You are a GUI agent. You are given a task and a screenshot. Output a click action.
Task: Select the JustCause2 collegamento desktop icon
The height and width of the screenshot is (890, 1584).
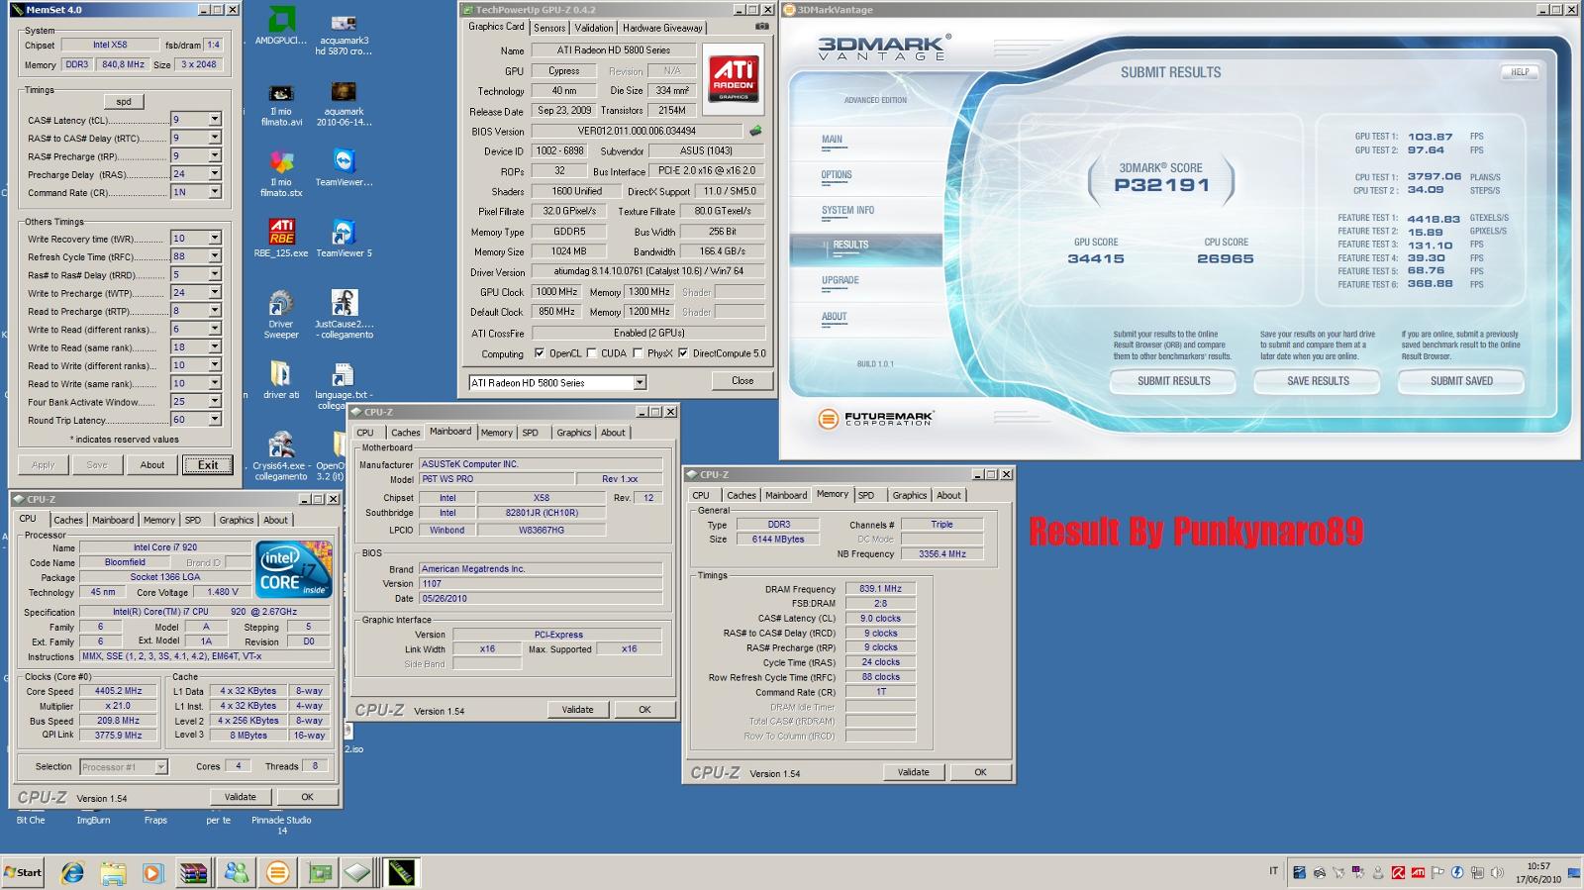(x=344, y=315)
